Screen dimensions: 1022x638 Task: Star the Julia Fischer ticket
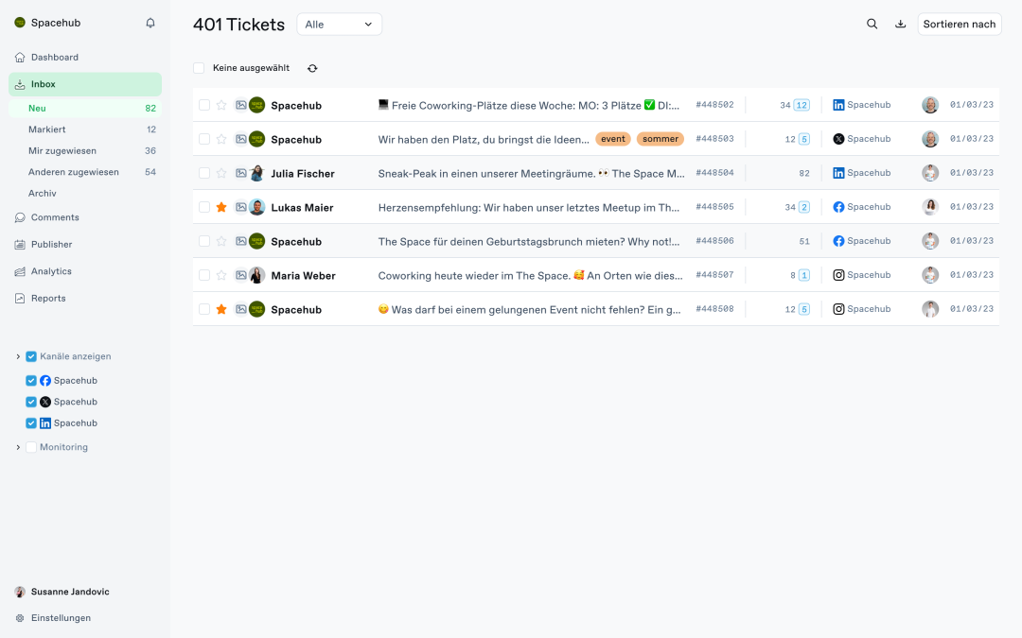(221, 173)
